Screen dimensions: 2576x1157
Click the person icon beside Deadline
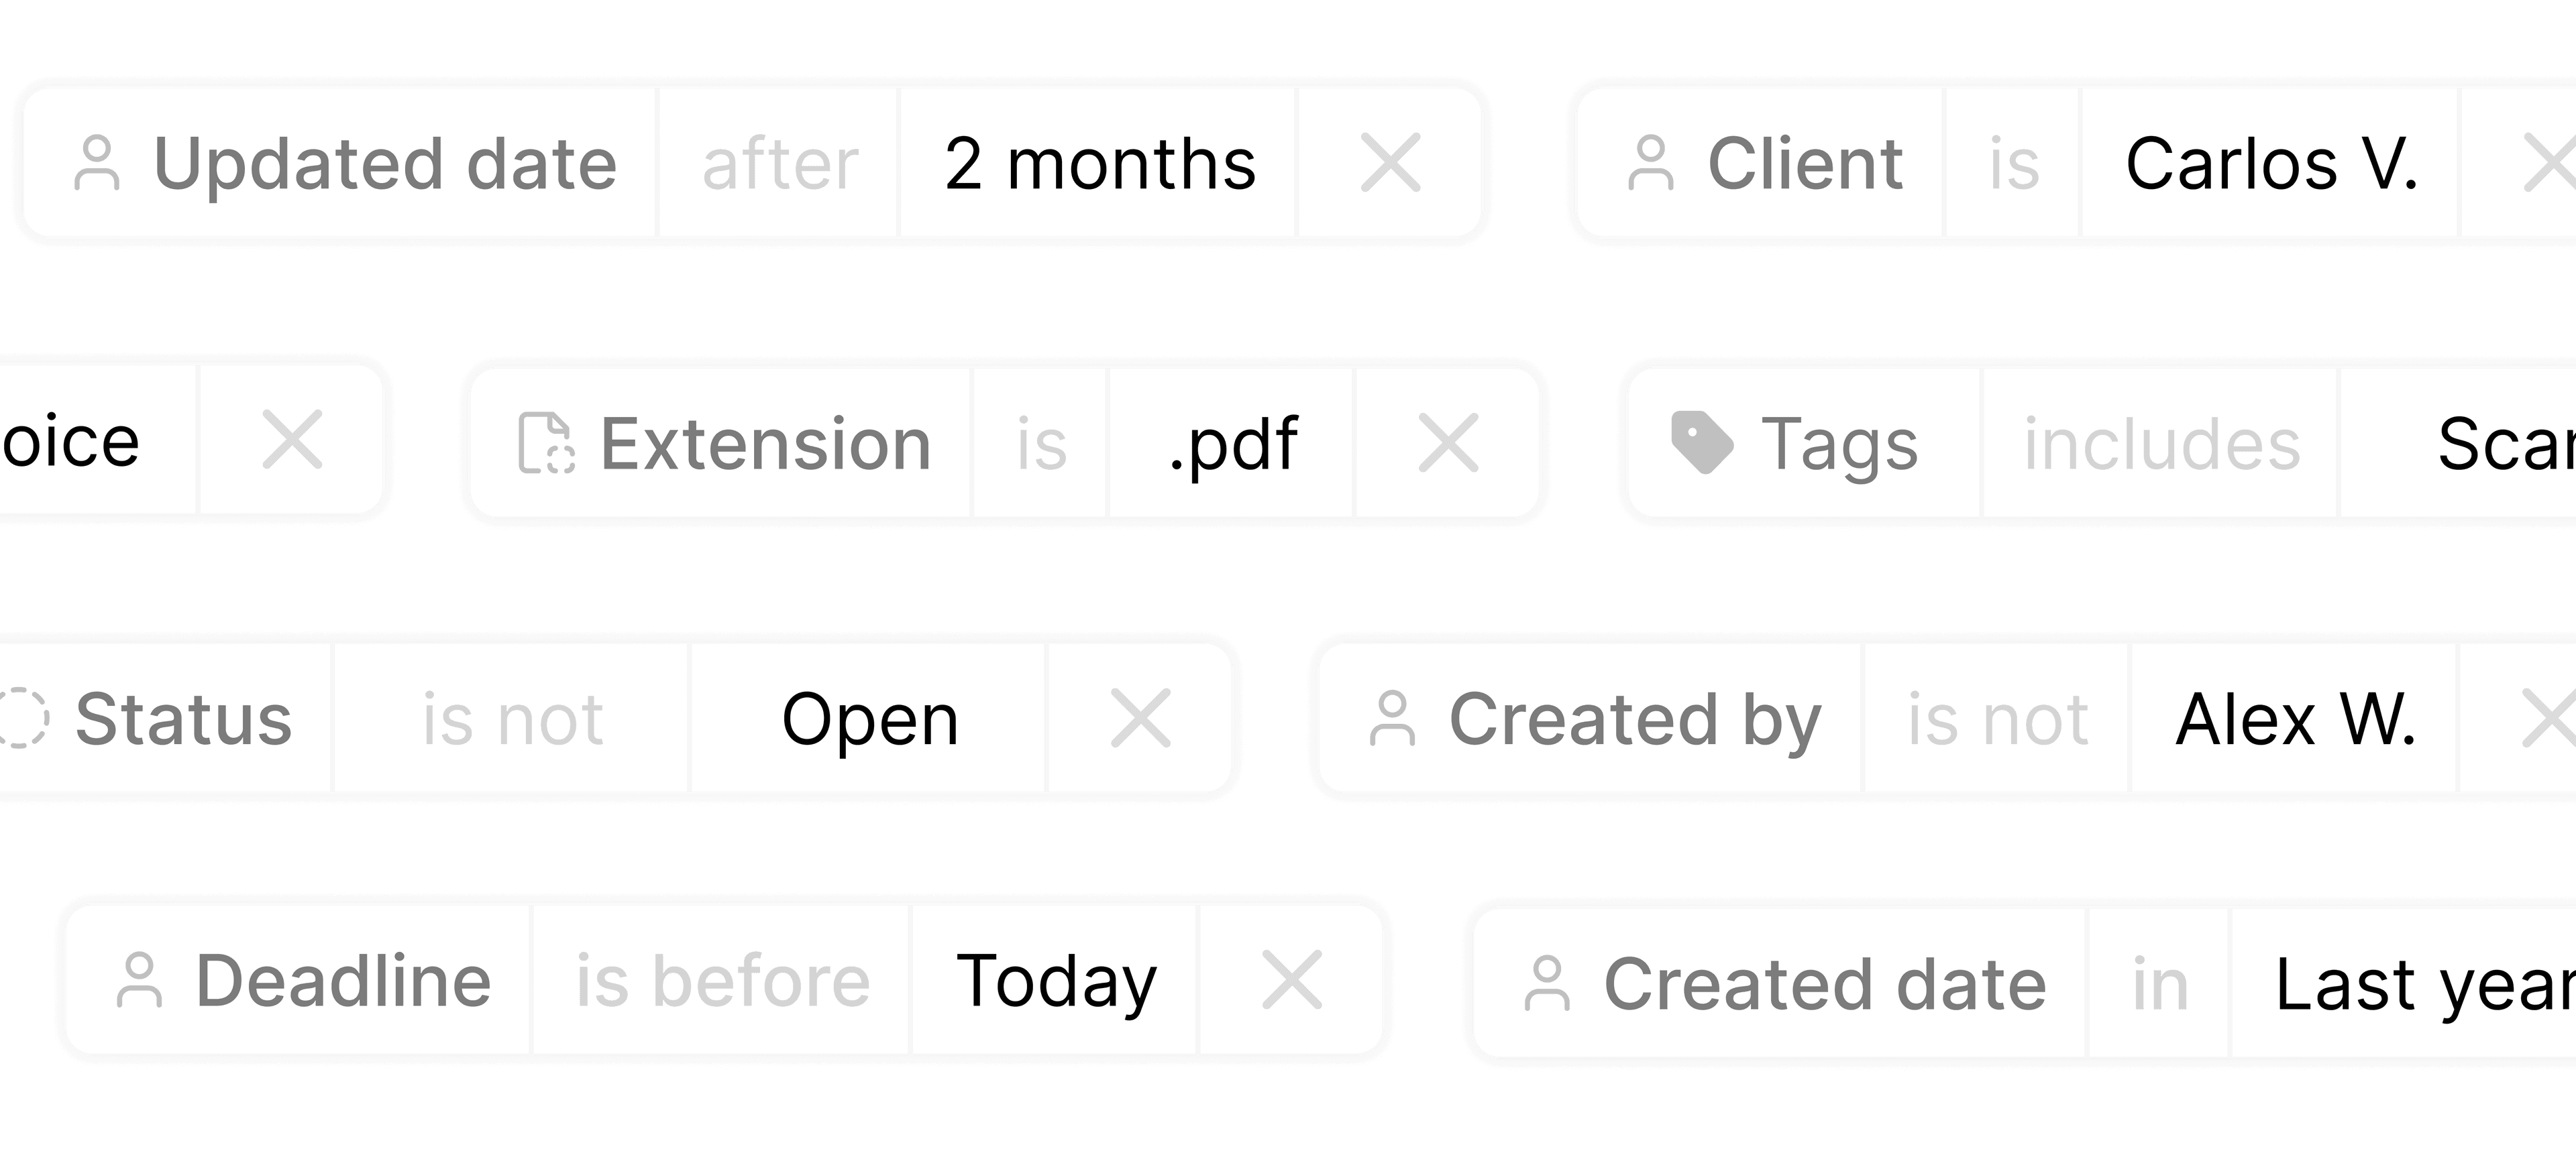pyautogui.click(x=139, y=980)
